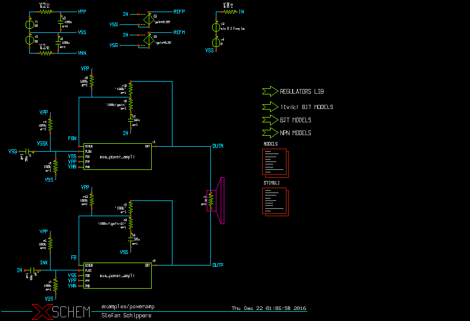Screen dimensions: 470x321
Task: Select the E3 source driving REFP
Action: point(146,18)
